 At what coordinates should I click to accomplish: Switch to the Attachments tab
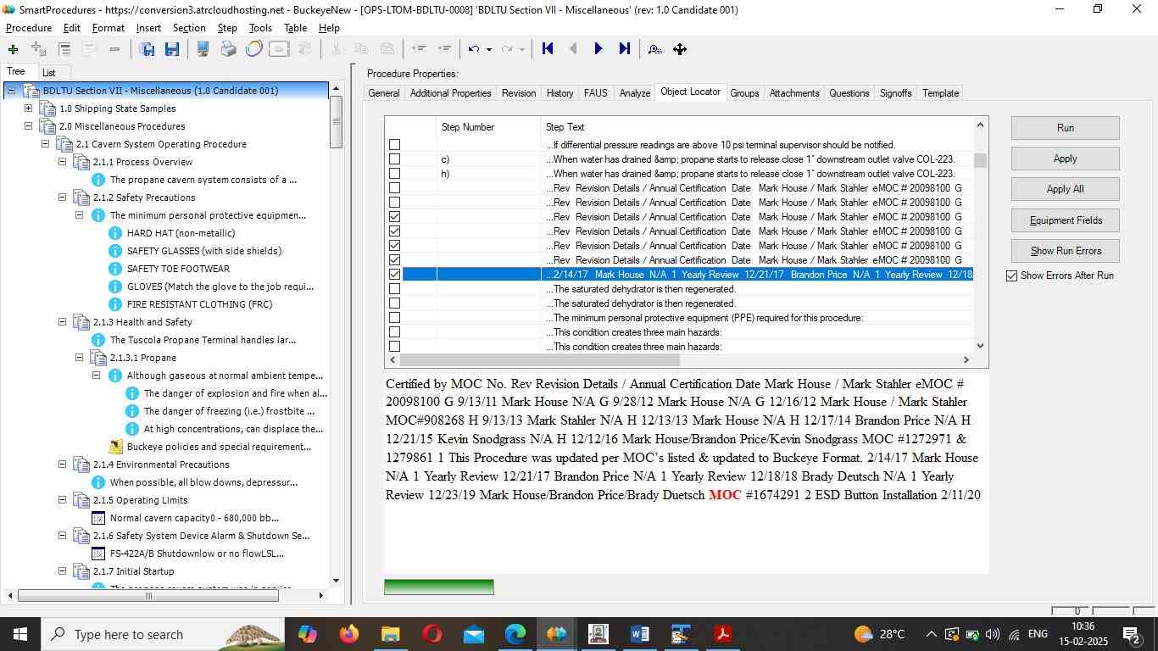(x=794, y=93)
